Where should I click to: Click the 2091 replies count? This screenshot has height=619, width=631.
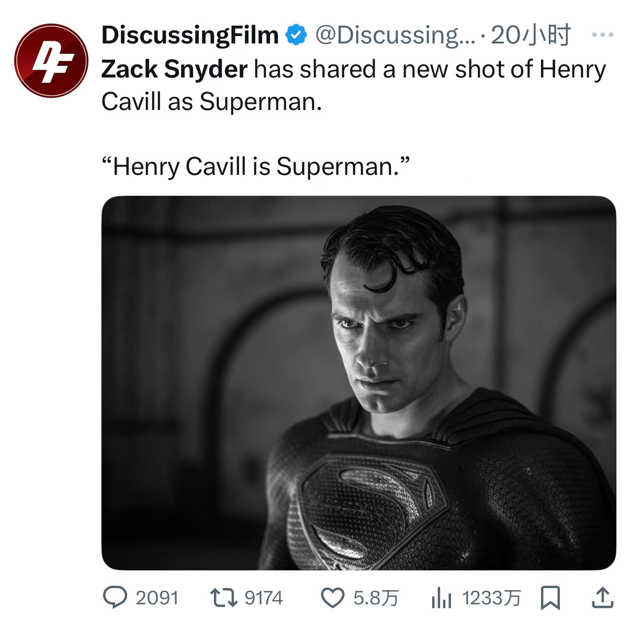click(157, 598)
